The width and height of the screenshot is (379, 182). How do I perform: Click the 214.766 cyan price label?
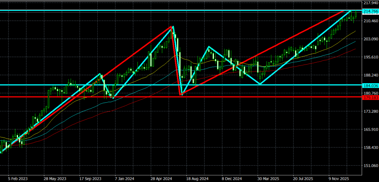(x=370, y=11)
